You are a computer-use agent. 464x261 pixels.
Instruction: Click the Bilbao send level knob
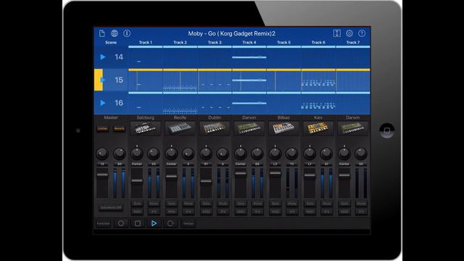[x=291, y=154]
